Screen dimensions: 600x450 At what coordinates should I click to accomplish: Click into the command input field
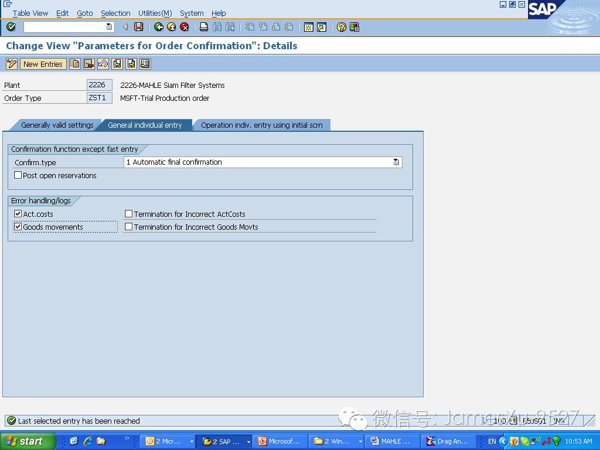[65, 27]
